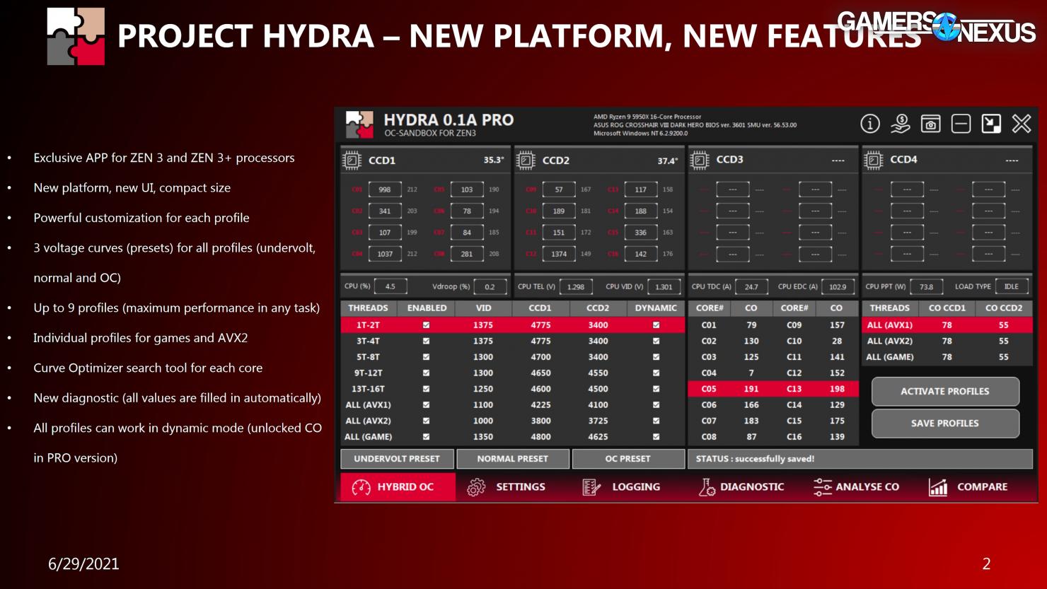Click the Settings gear icon
This screenshot has height=589, width=1047.
click(475, 486)
